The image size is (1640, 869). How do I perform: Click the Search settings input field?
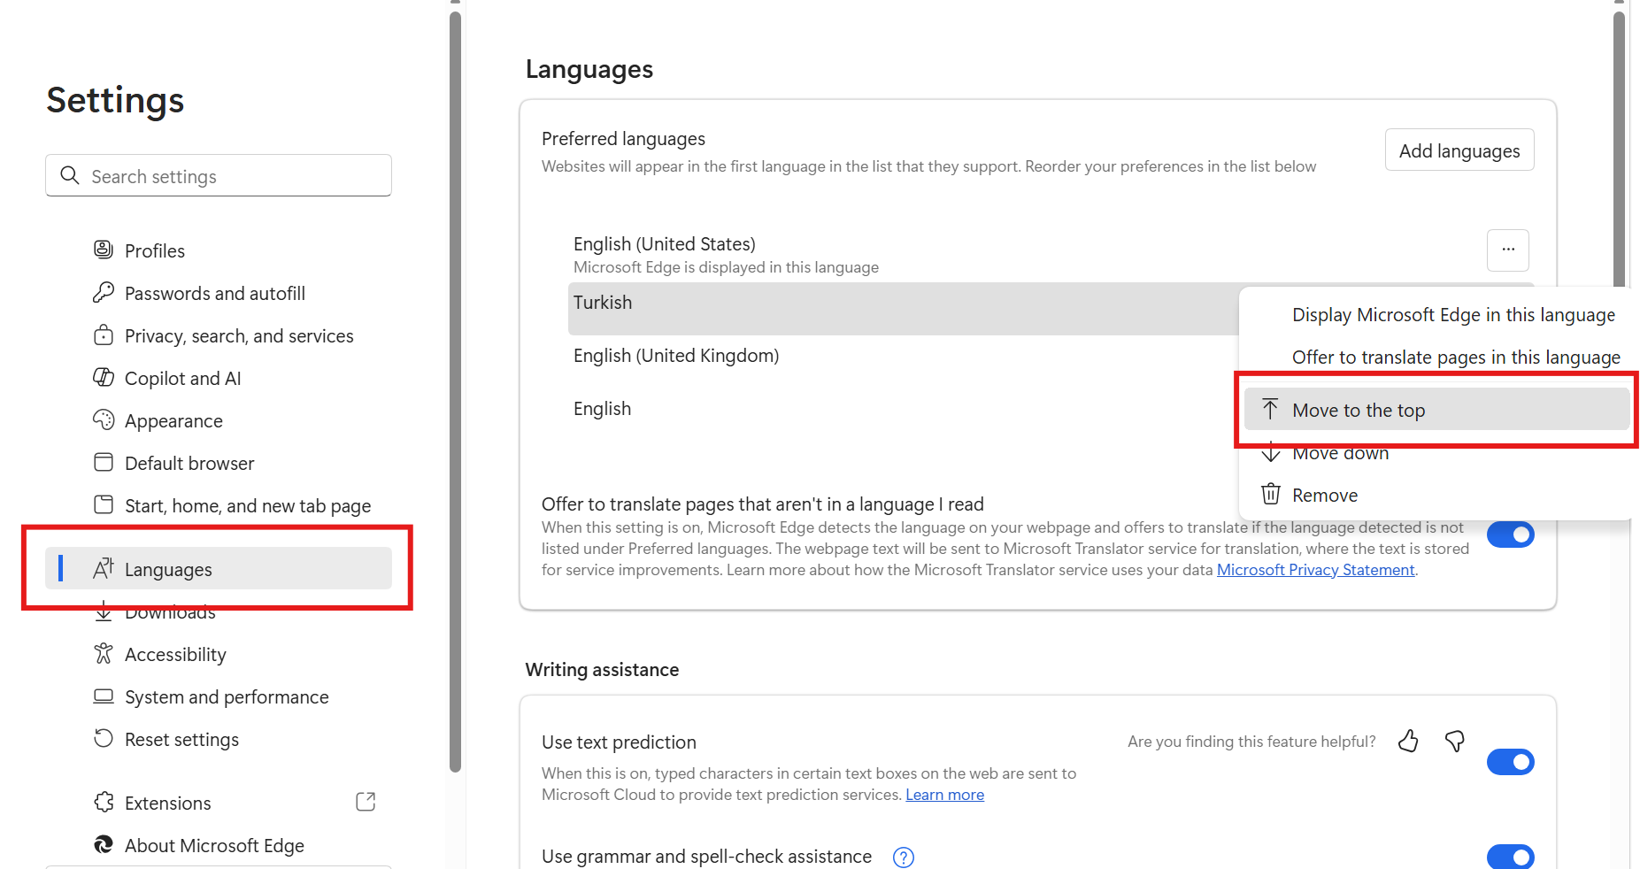pos(219,175)
